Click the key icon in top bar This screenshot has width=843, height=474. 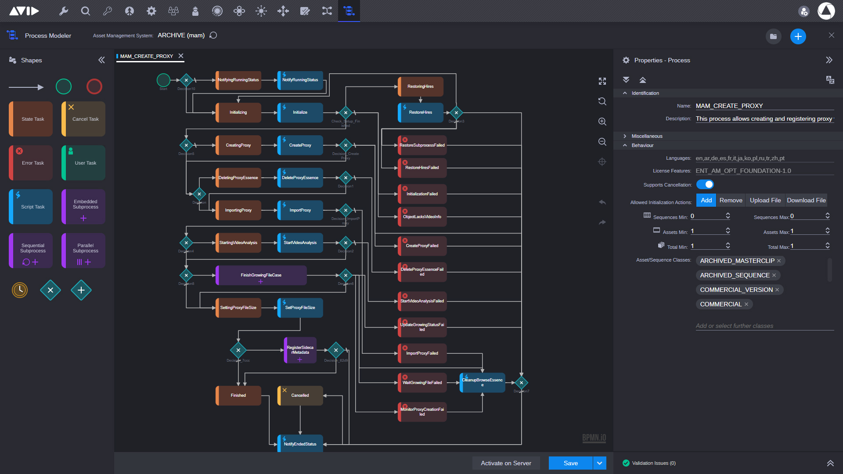tap(108, 11)
